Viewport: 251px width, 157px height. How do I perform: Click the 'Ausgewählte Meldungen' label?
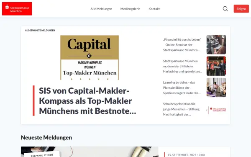[40, 30]
